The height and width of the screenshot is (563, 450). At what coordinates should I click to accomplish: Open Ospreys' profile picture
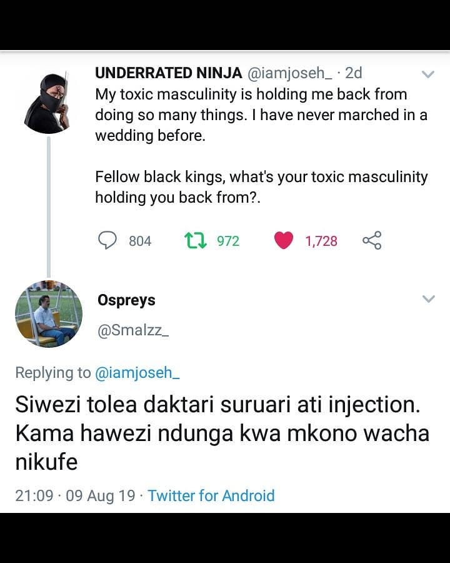click(49, 314)
